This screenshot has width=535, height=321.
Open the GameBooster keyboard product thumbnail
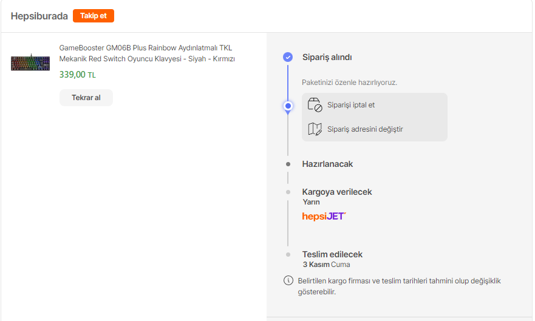(x=30, y=62)
